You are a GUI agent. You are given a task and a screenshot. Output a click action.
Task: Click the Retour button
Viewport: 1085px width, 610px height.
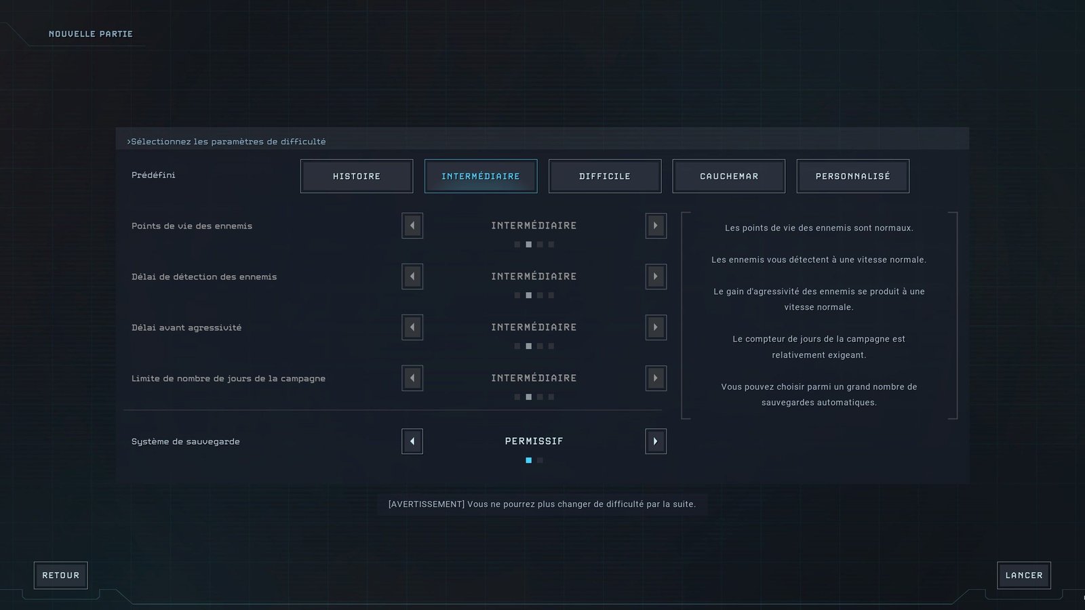click(x=61, y=575)
